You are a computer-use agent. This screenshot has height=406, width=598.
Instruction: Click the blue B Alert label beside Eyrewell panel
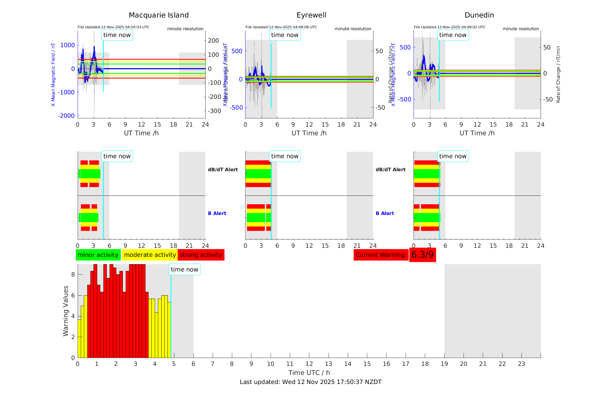point(385,213)
